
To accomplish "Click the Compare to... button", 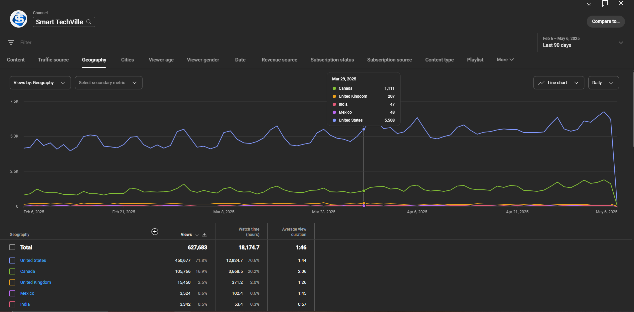I will tap(606, 21).
